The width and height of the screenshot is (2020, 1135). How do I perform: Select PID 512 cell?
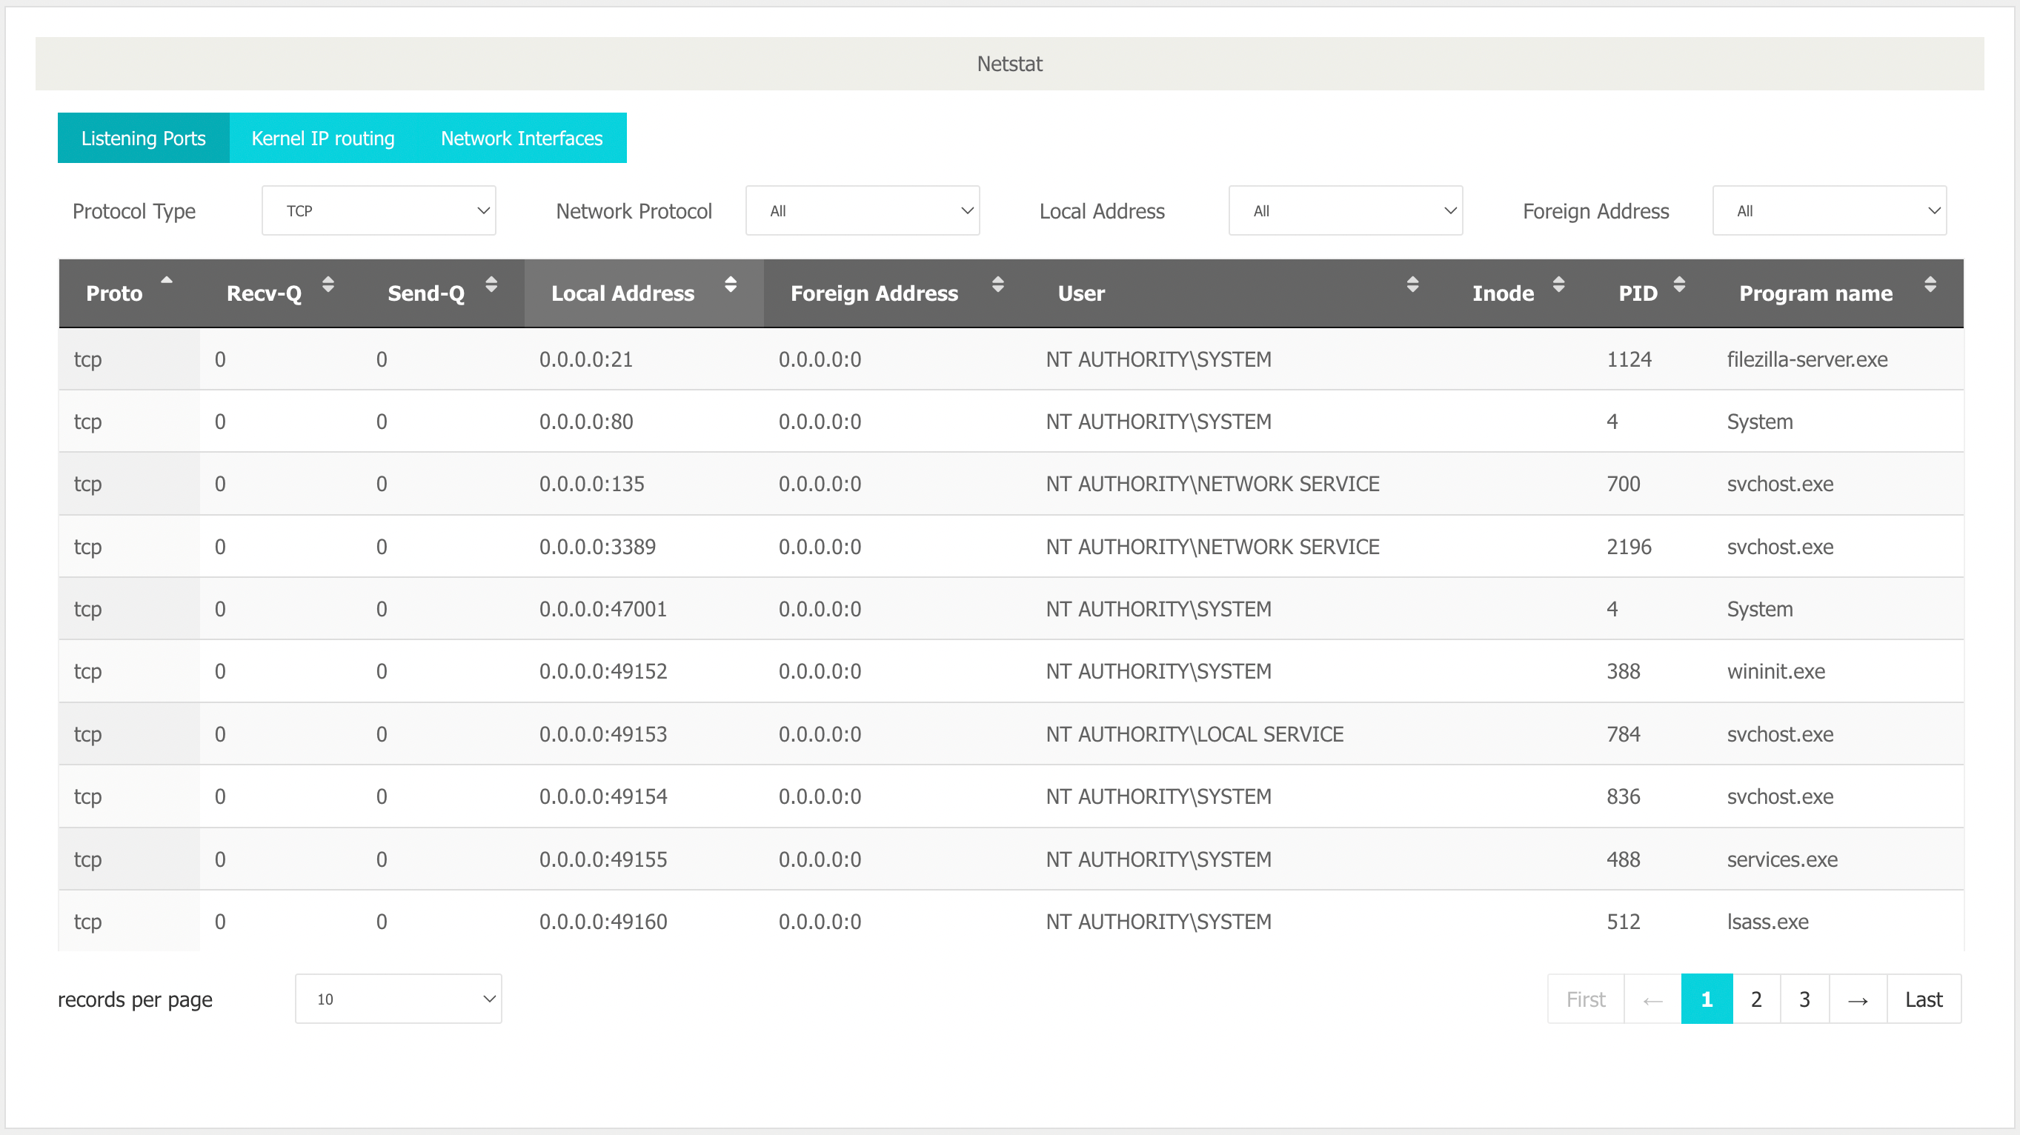point(1624,922)
